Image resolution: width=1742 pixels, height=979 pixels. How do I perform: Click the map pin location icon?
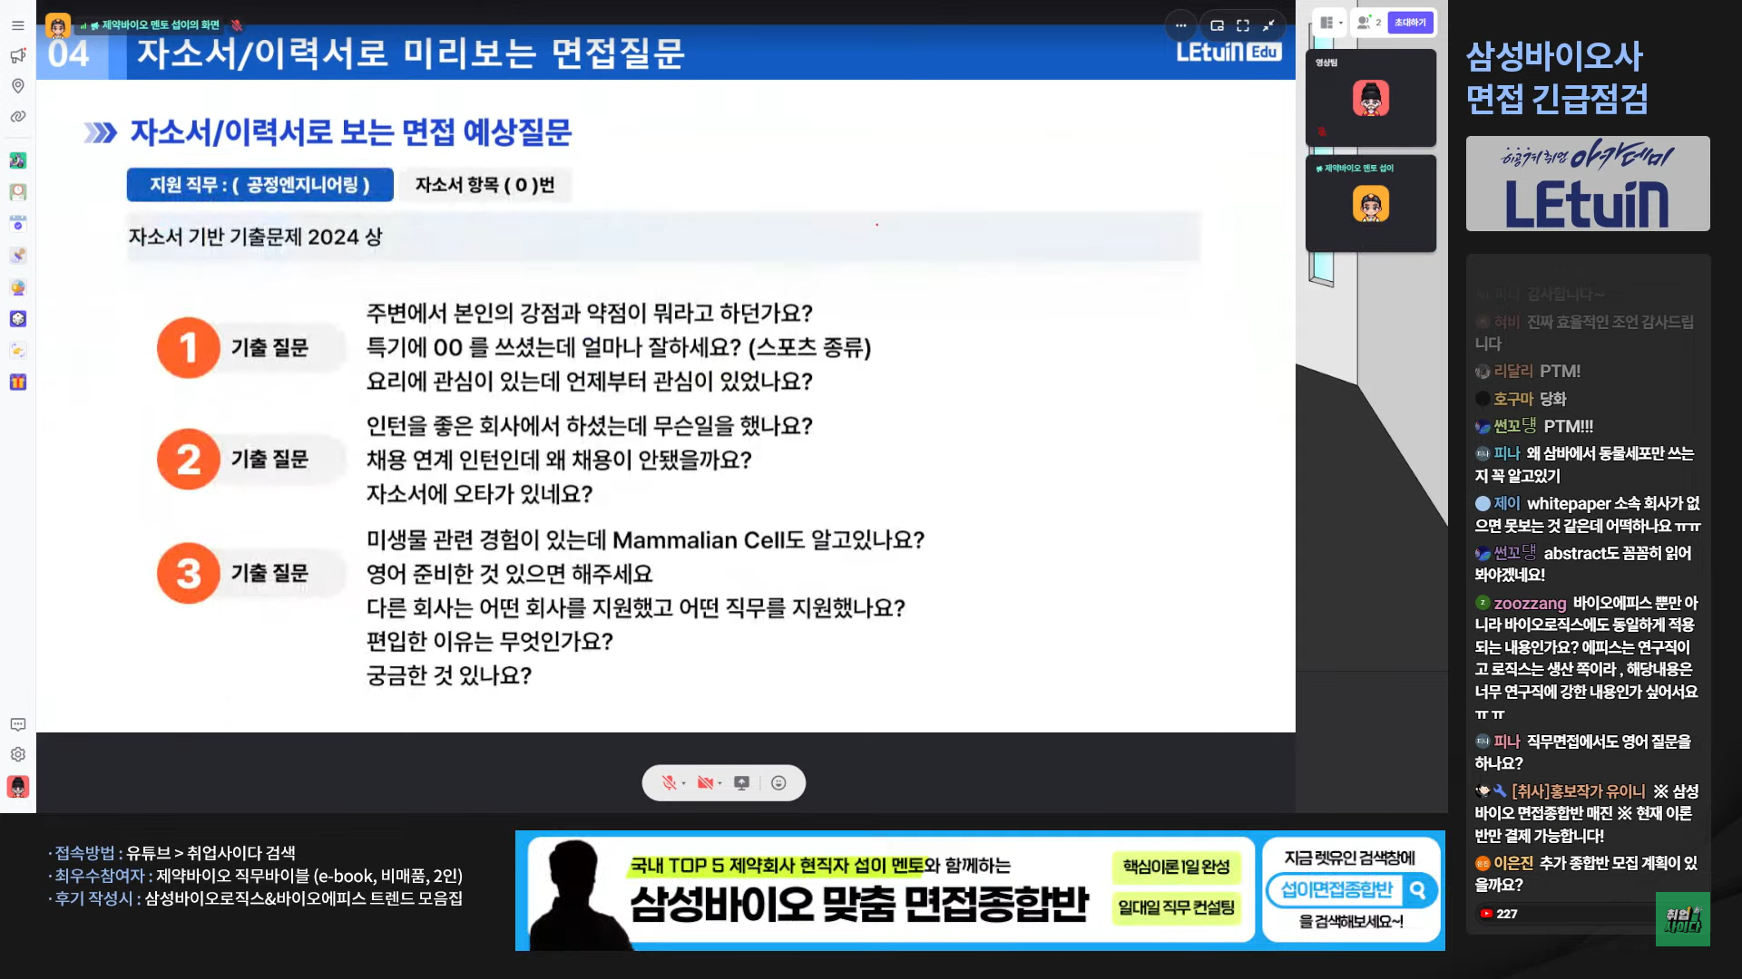[x=17, y=86]
